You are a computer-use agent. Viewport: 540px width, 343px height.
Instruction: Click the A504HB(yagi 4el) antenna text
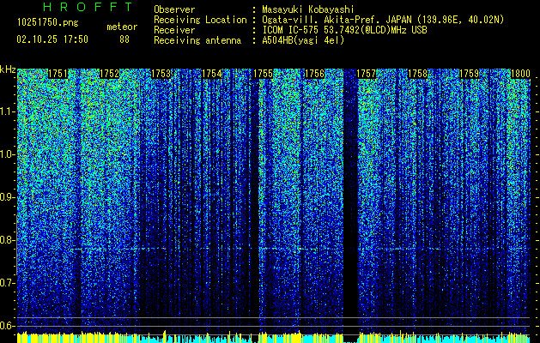pyautogui.click(x=303, y=40)
